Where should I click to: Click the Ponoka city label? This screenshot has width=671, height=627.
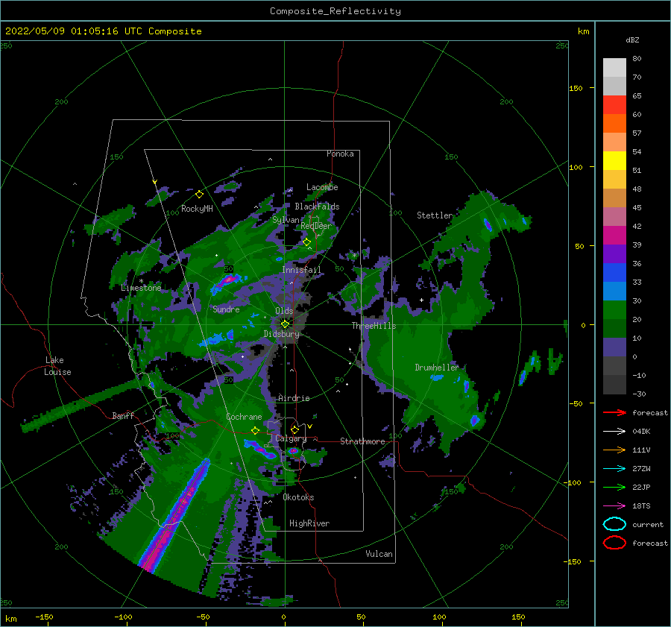(340, 154)
